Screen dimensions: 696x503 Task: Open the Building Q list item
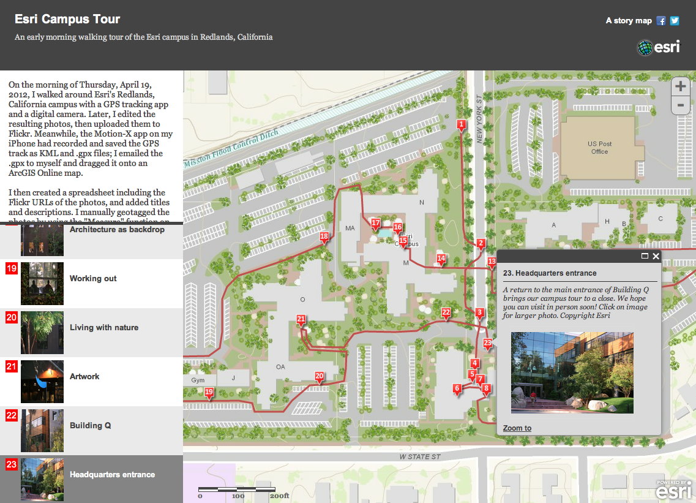[91, 431]
